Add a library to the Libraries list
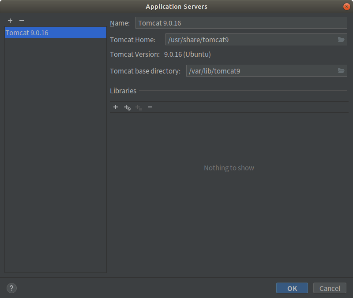This screenshot has width=353, height=298. (116, 107)
